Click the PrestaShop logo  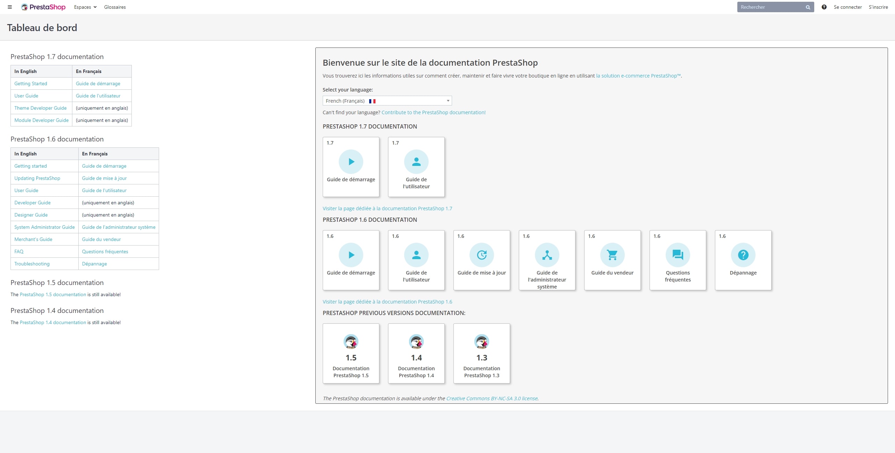43,7
